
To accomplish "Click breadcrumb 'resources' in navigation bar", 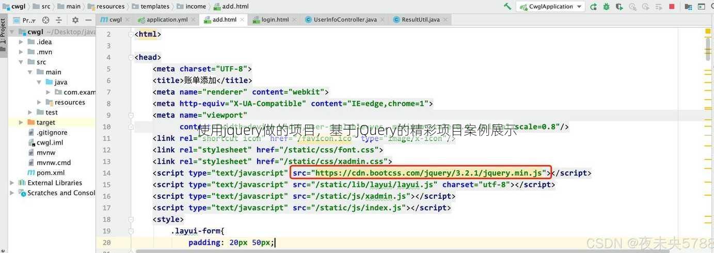I will pos(106,7).
